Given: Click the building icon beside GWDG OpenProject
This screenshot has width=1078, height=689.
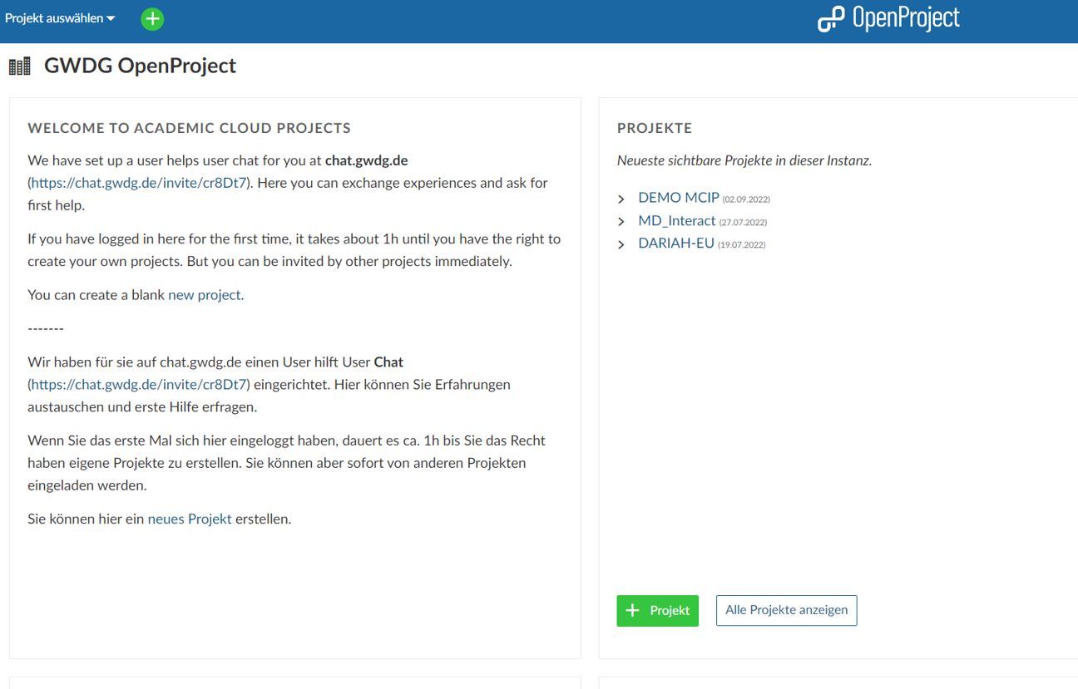Looking at the screenshot, I should pos(20,66).
